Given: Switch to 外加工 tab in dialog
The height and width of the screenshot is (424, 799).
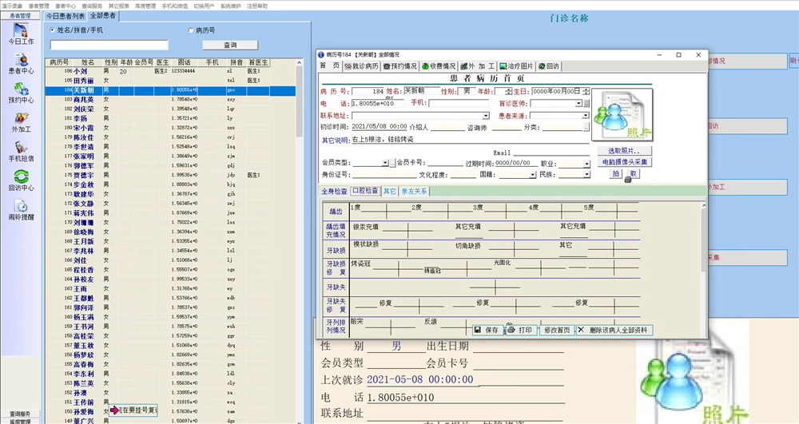Looking at the screenshot, I should click(x=478, y=66).
